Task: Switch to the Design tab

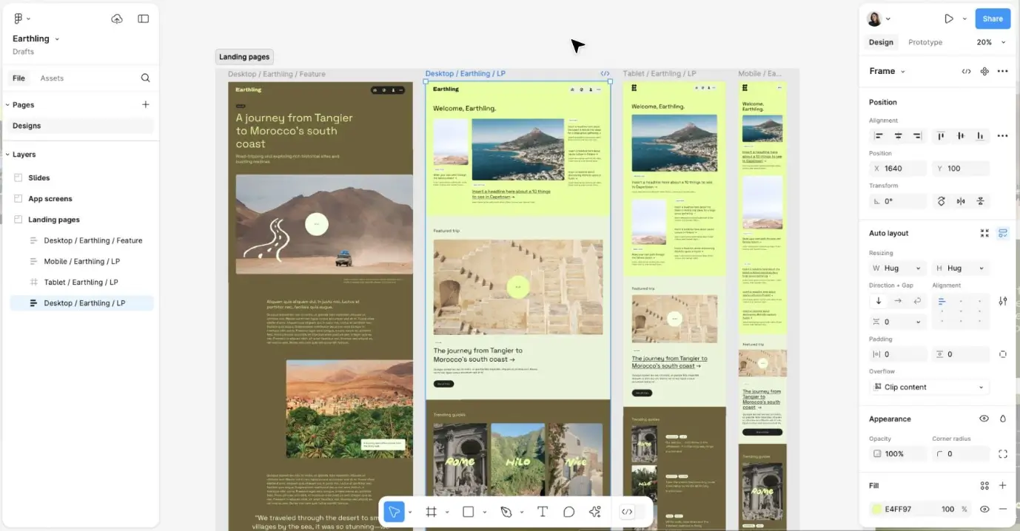Action: pos(881,42)
